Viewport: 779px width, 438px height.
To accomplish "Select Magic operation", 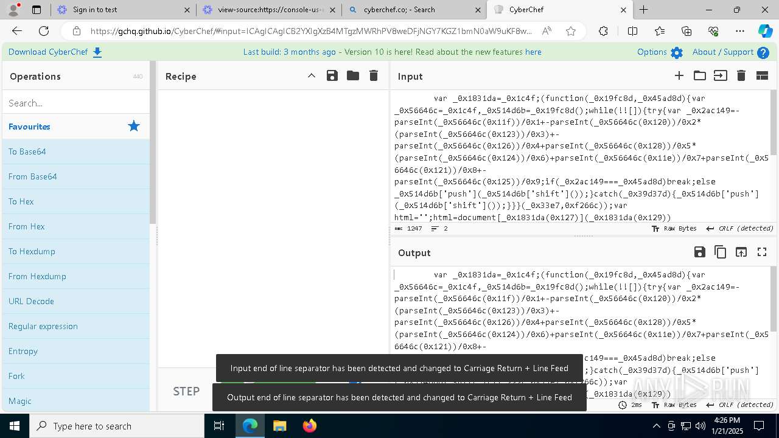I will click(76, 401).
